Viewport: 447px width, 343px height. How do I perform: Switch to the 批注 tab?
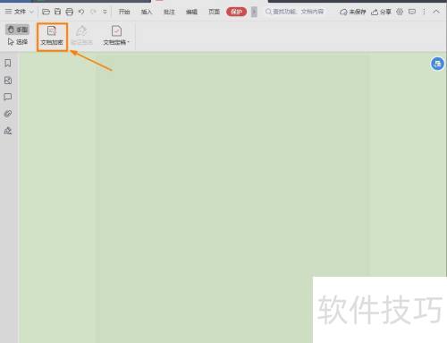tap(169, 12)
